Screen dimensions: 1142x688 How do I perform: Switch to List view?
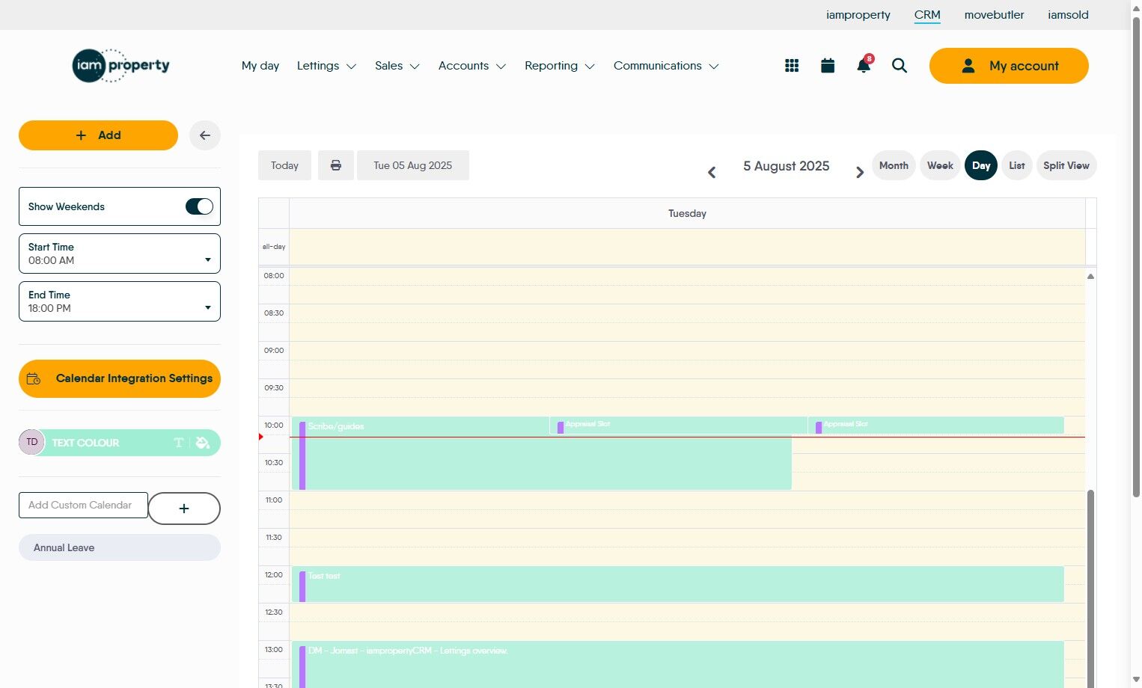pos(1017,165)
